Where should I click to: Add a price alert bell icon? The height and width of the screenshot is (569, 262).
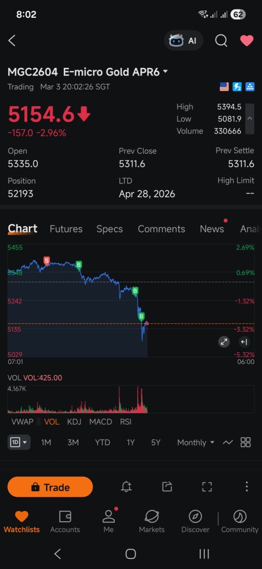coord(126,487)
